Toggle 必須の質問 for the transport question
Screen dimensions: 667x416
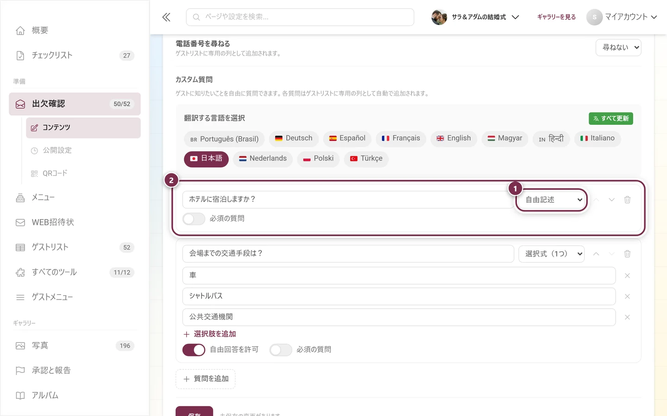tap(281, 350)
